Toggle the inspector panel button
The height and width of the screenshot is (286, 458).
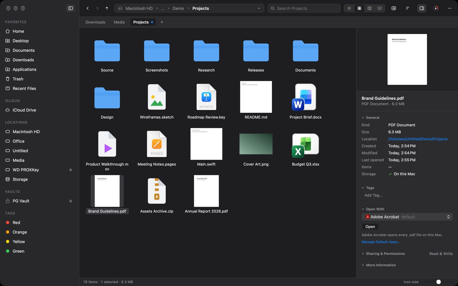(x=422, y=8)
